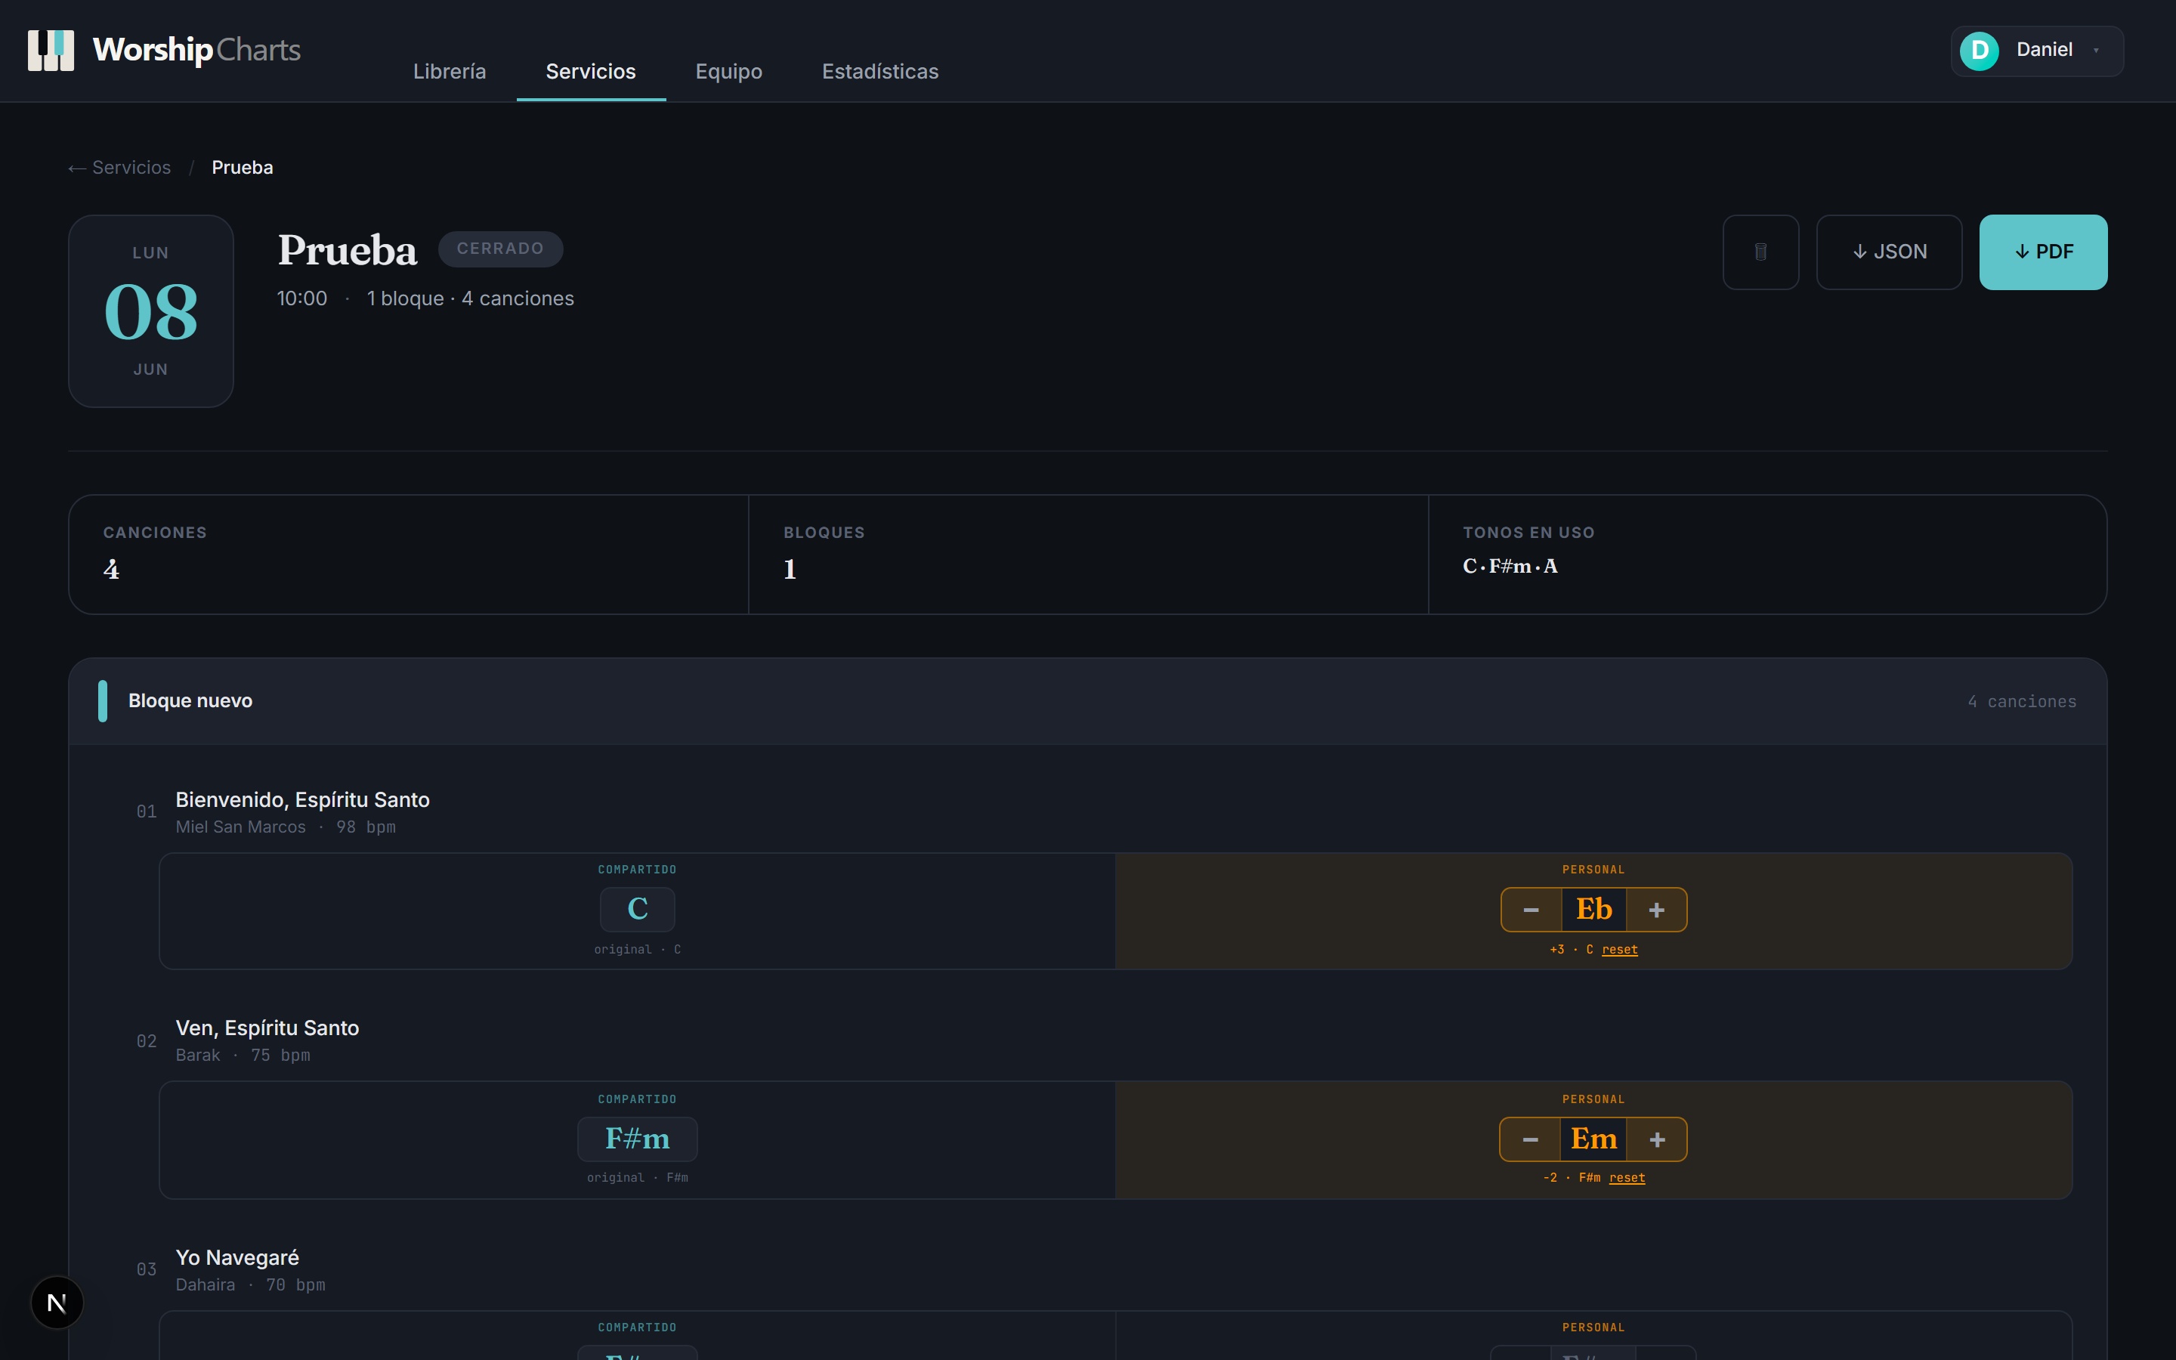Click the Bloque nuevo block header
Viewport: 2176px width, 1360px height.
(1088, 702)
